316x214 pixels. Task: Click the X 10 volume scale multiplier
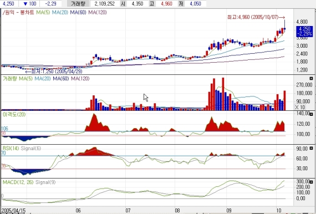(300, 107)
